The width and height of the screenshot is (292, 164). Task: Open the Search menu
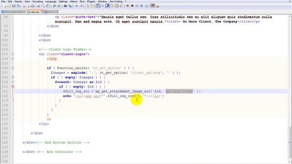click(x=18, y=1)
